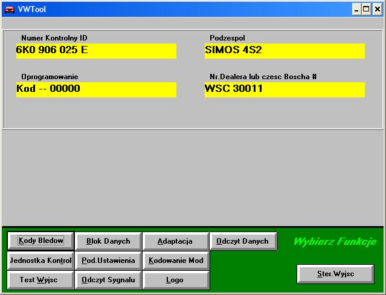Image resolution: width=386 pixels, height=295 pixels.
Task: Click the Podzespol label
Action: tap(227, 38)
